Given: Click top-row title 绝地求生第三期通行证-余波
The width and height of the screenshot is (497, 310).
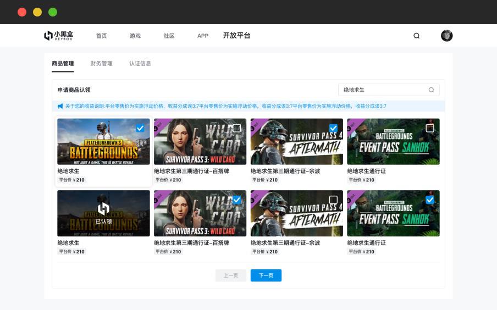Looking at the screenshot, I should [x=285, y=171].
